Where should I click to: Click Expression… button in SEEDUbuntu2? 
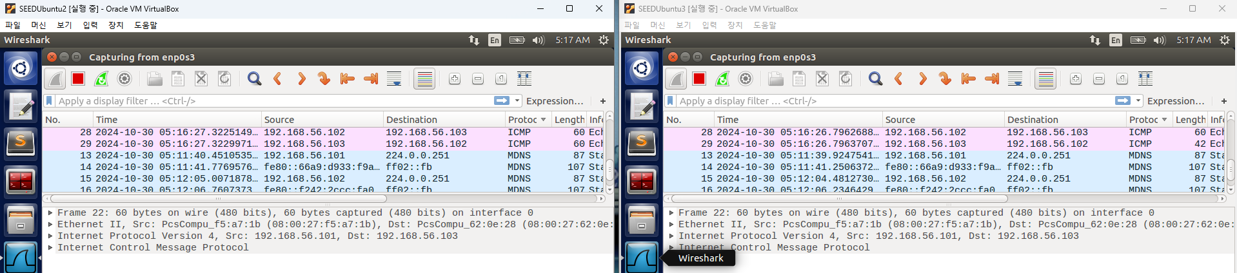[x=555, y=101]
